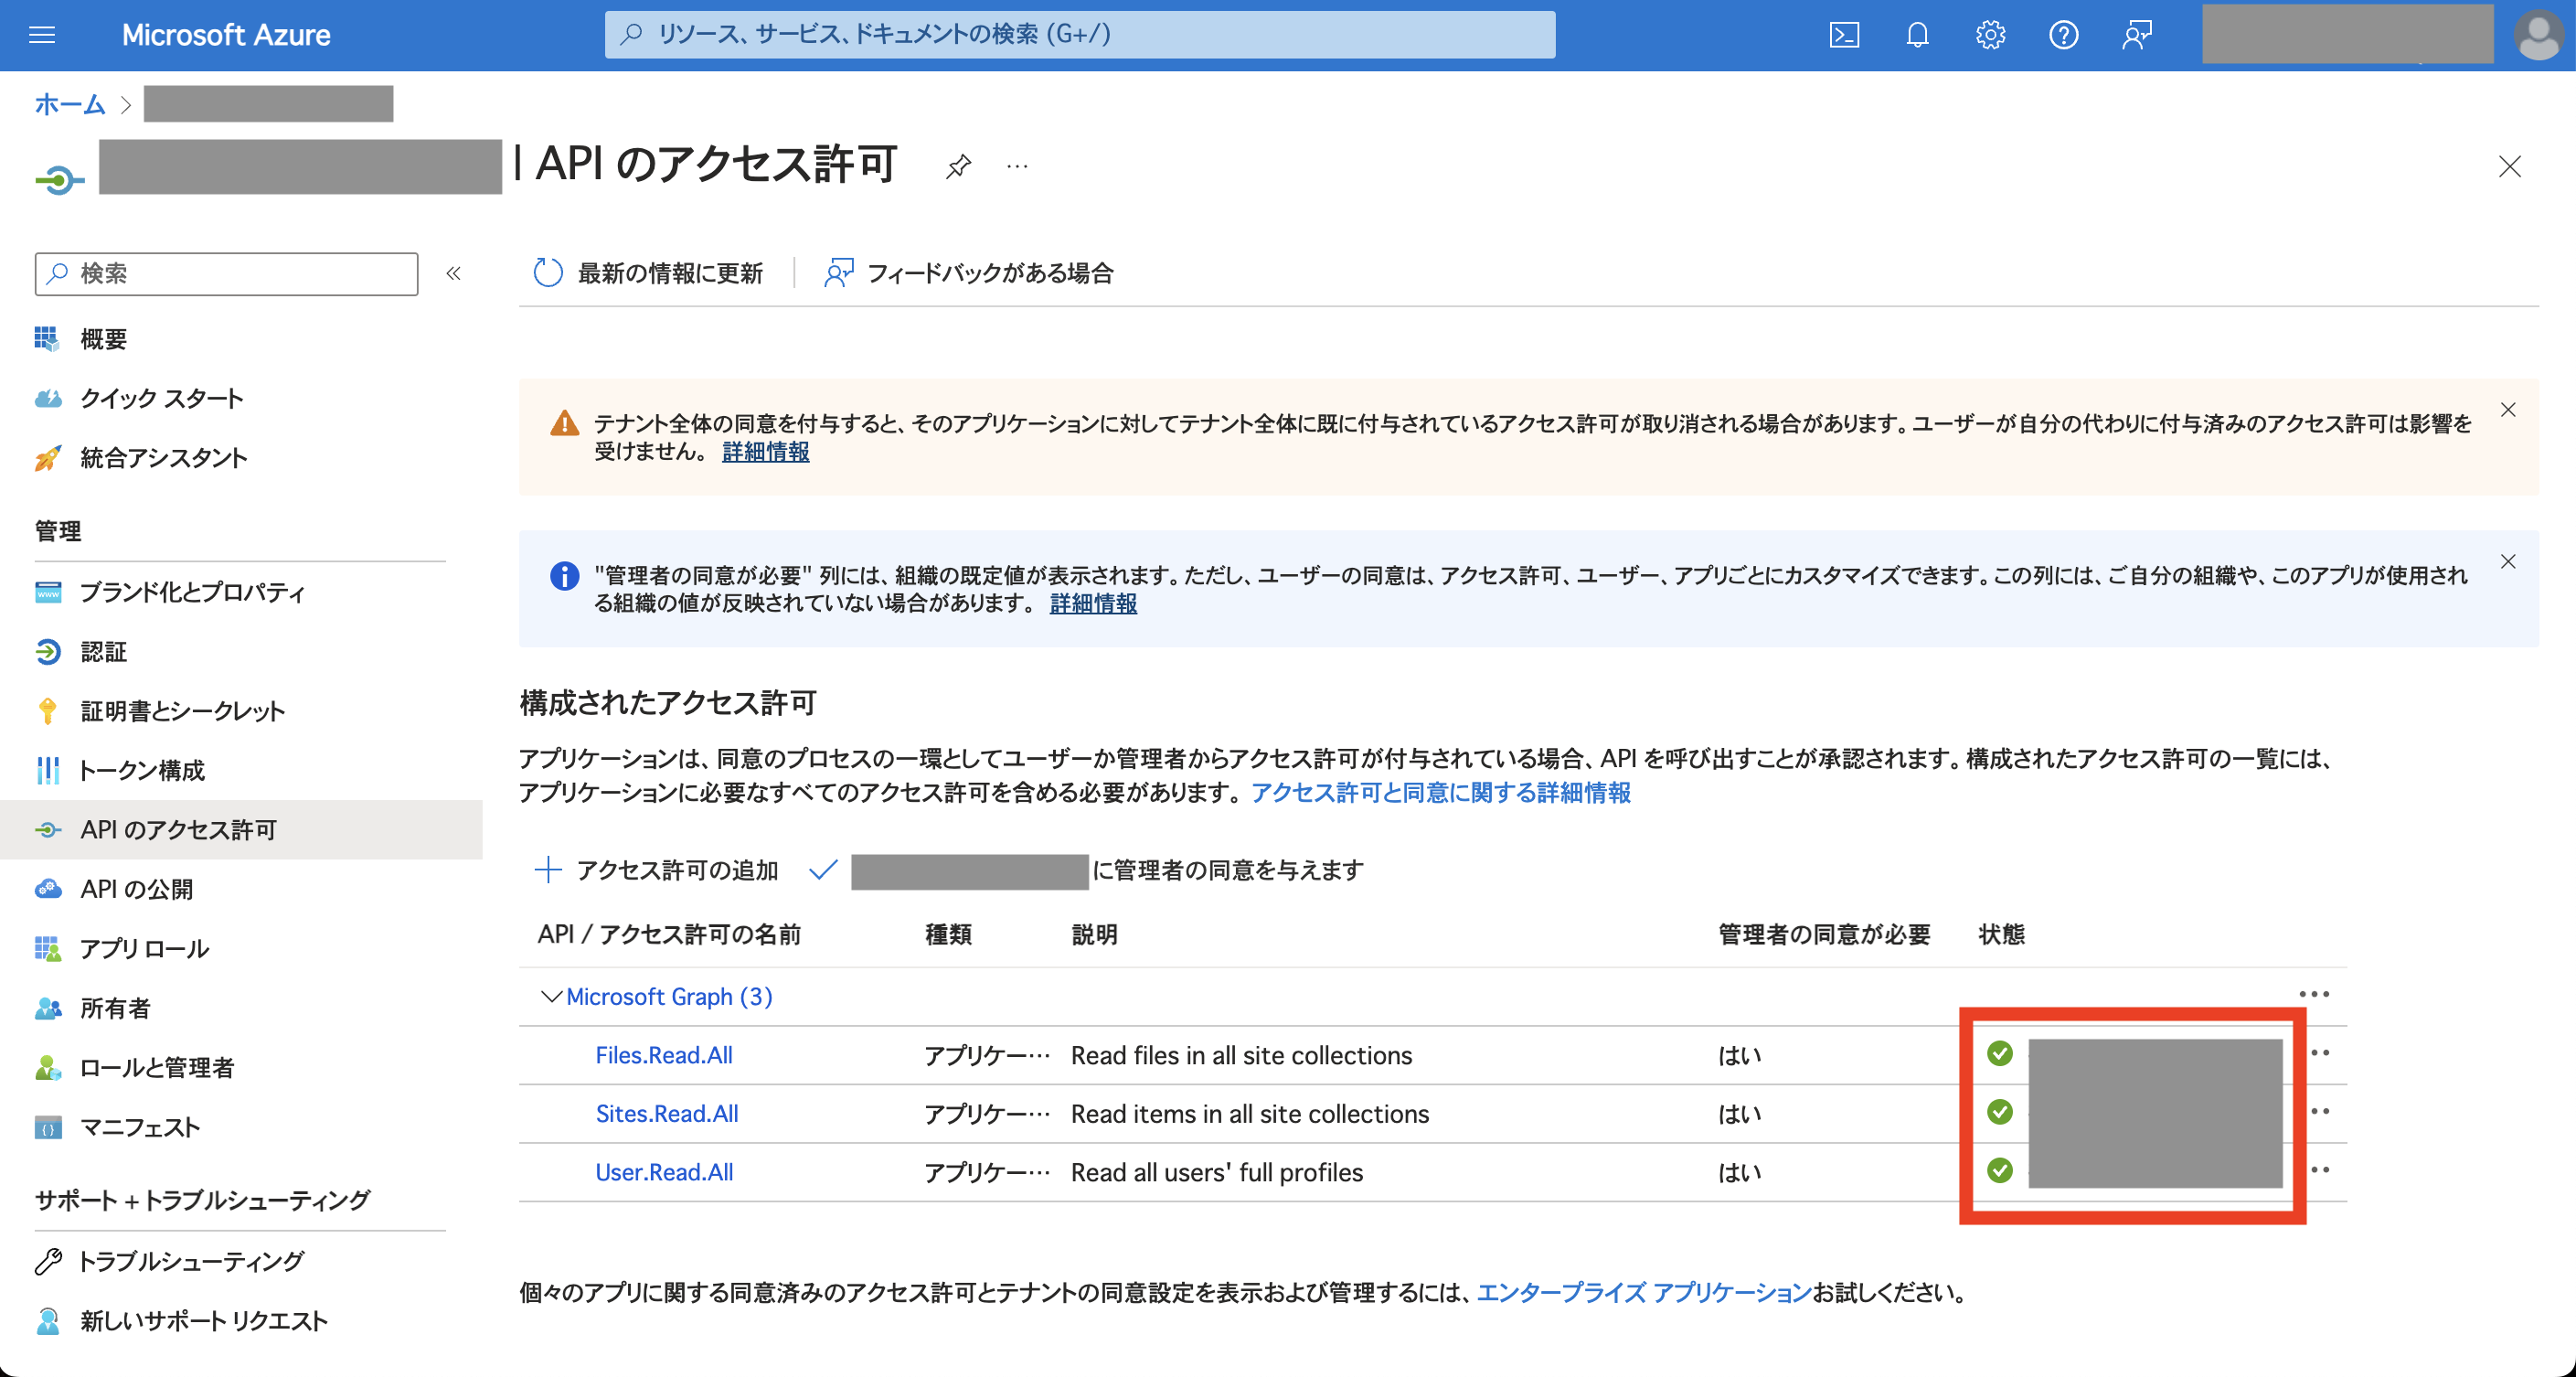Click the sidebar 検索 field
The image size is (2576, 1377).
226,273
